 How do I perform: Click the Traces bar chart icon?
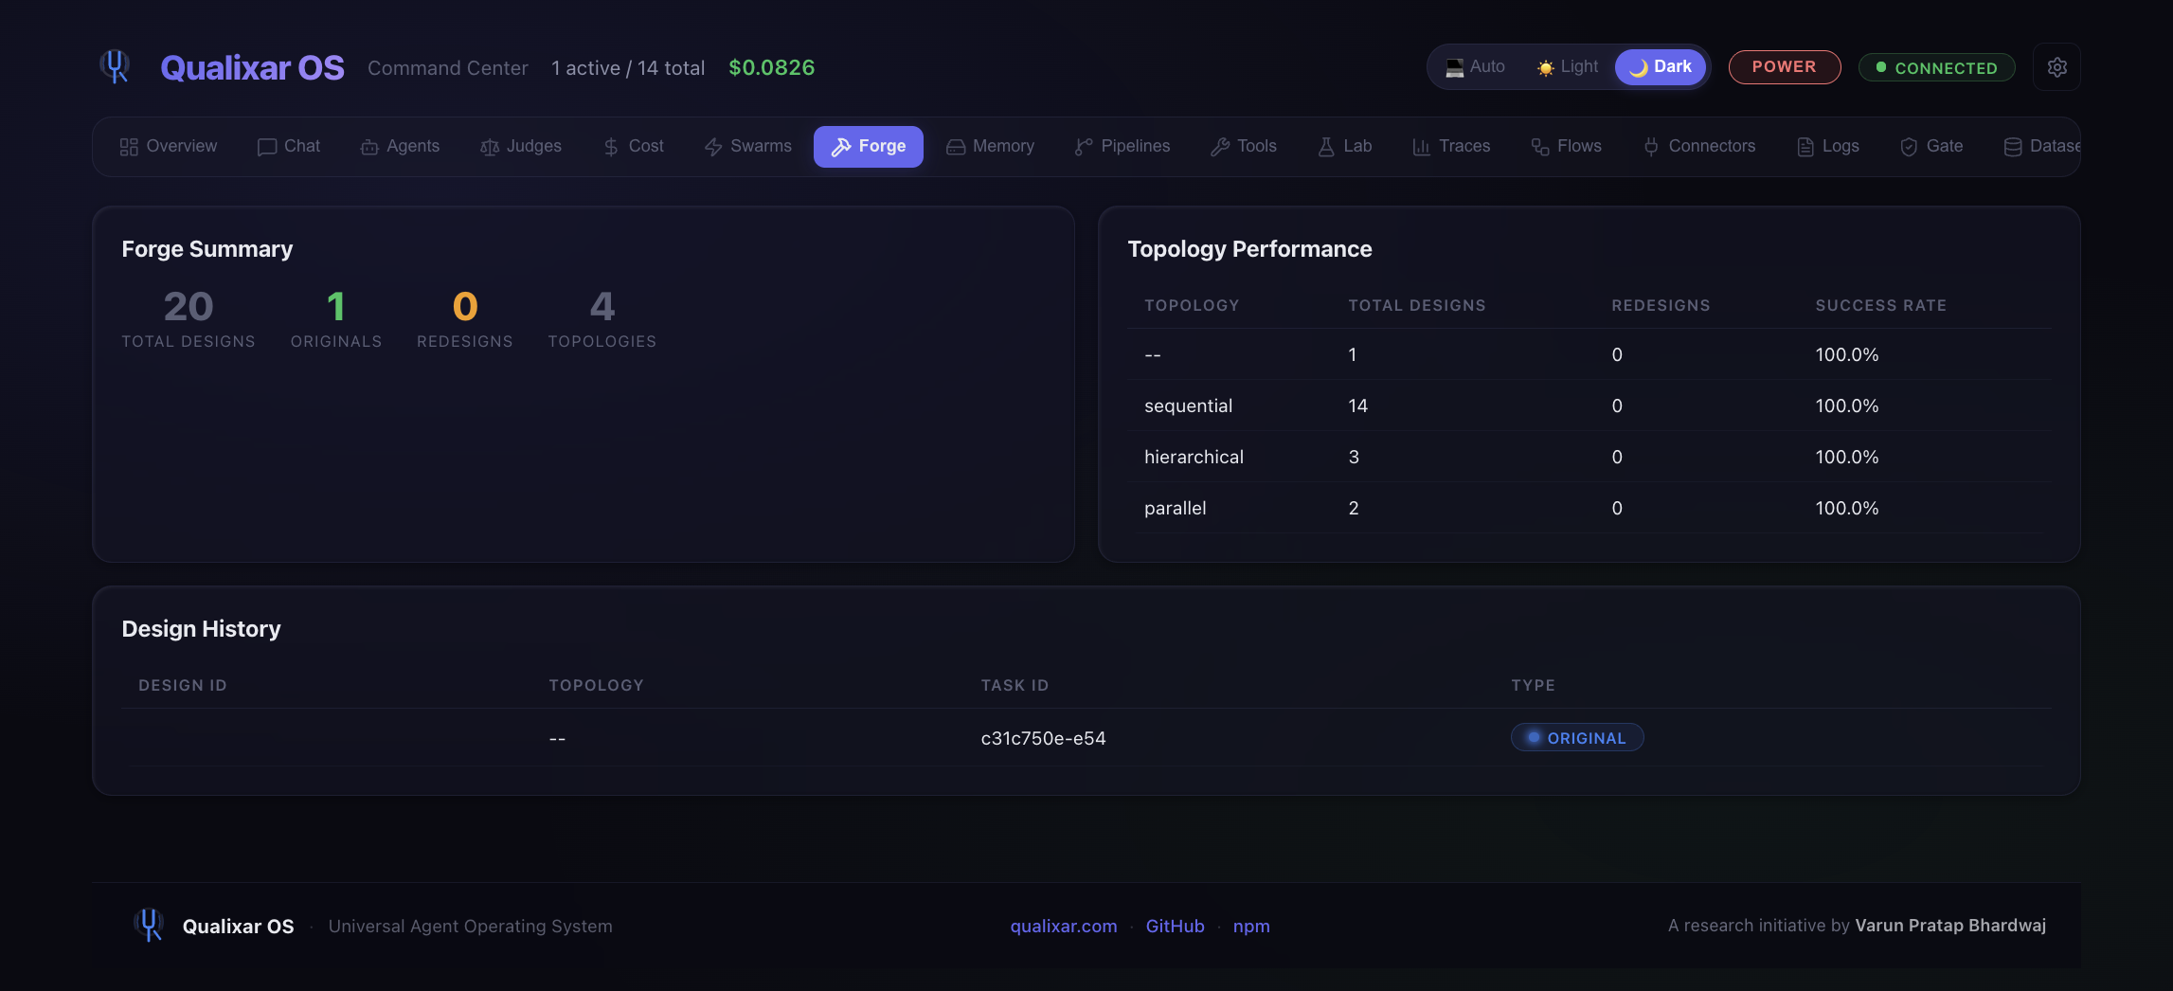pos(1421,147)
